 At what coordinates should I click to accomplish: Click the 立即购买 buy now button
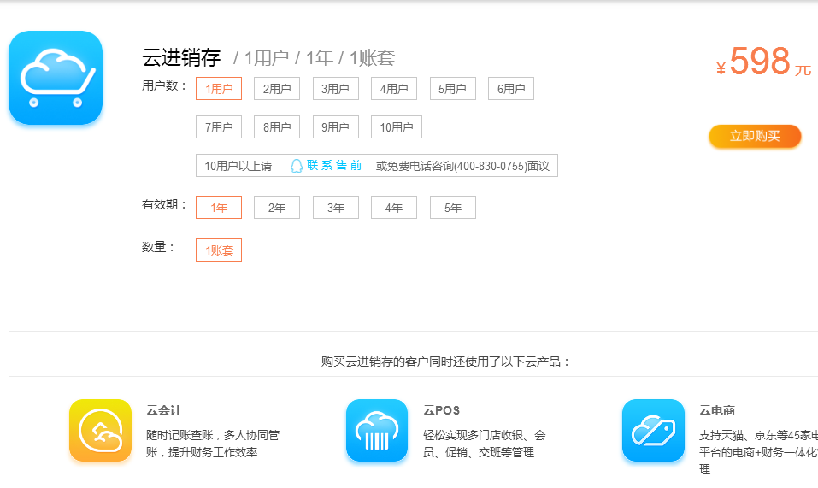click(x=755, y=136)
